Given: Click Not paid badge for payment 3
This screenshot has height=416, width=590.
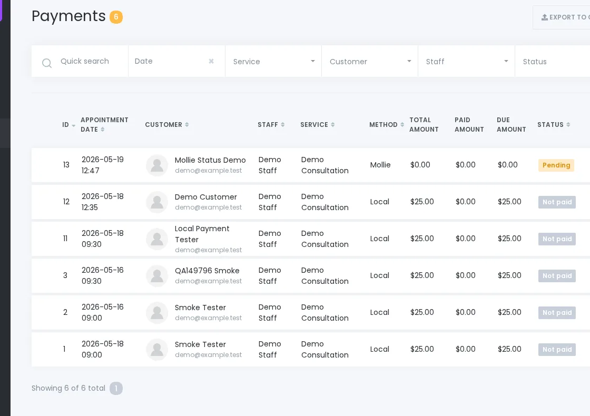Looking at the screenshot, I should point(557,276).
